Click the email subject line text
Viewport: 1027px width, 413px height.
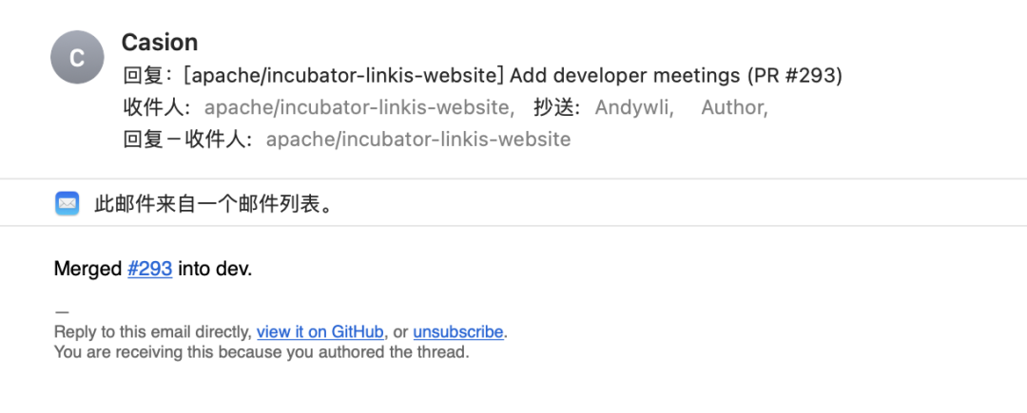point(483,76)
